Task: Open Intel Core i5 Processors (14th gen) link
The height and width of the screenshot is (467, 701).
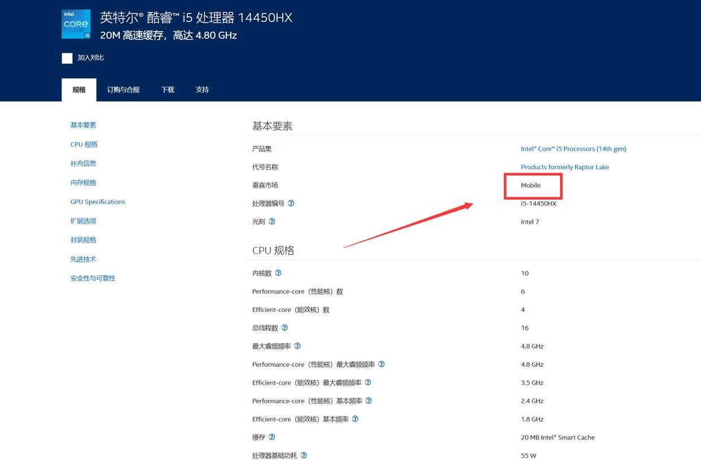Action: tap(573, 149)
